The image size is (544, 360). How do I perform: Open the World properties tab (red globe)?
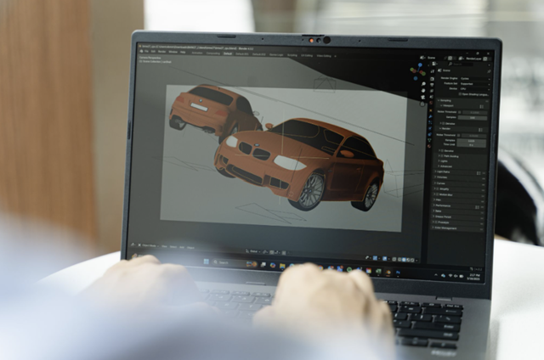tap(431, 103)
